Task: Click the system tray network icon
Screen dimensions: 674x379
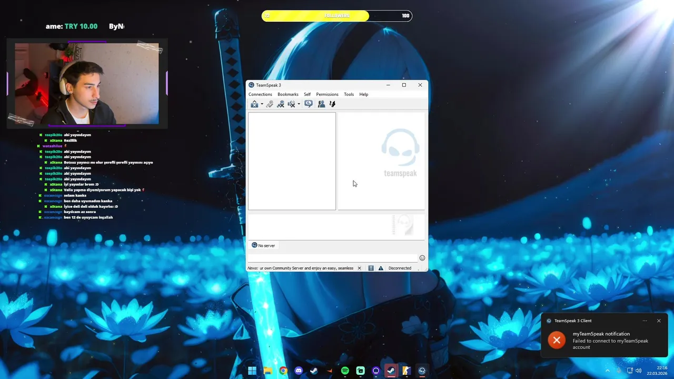Action: [x=629, y=371]
